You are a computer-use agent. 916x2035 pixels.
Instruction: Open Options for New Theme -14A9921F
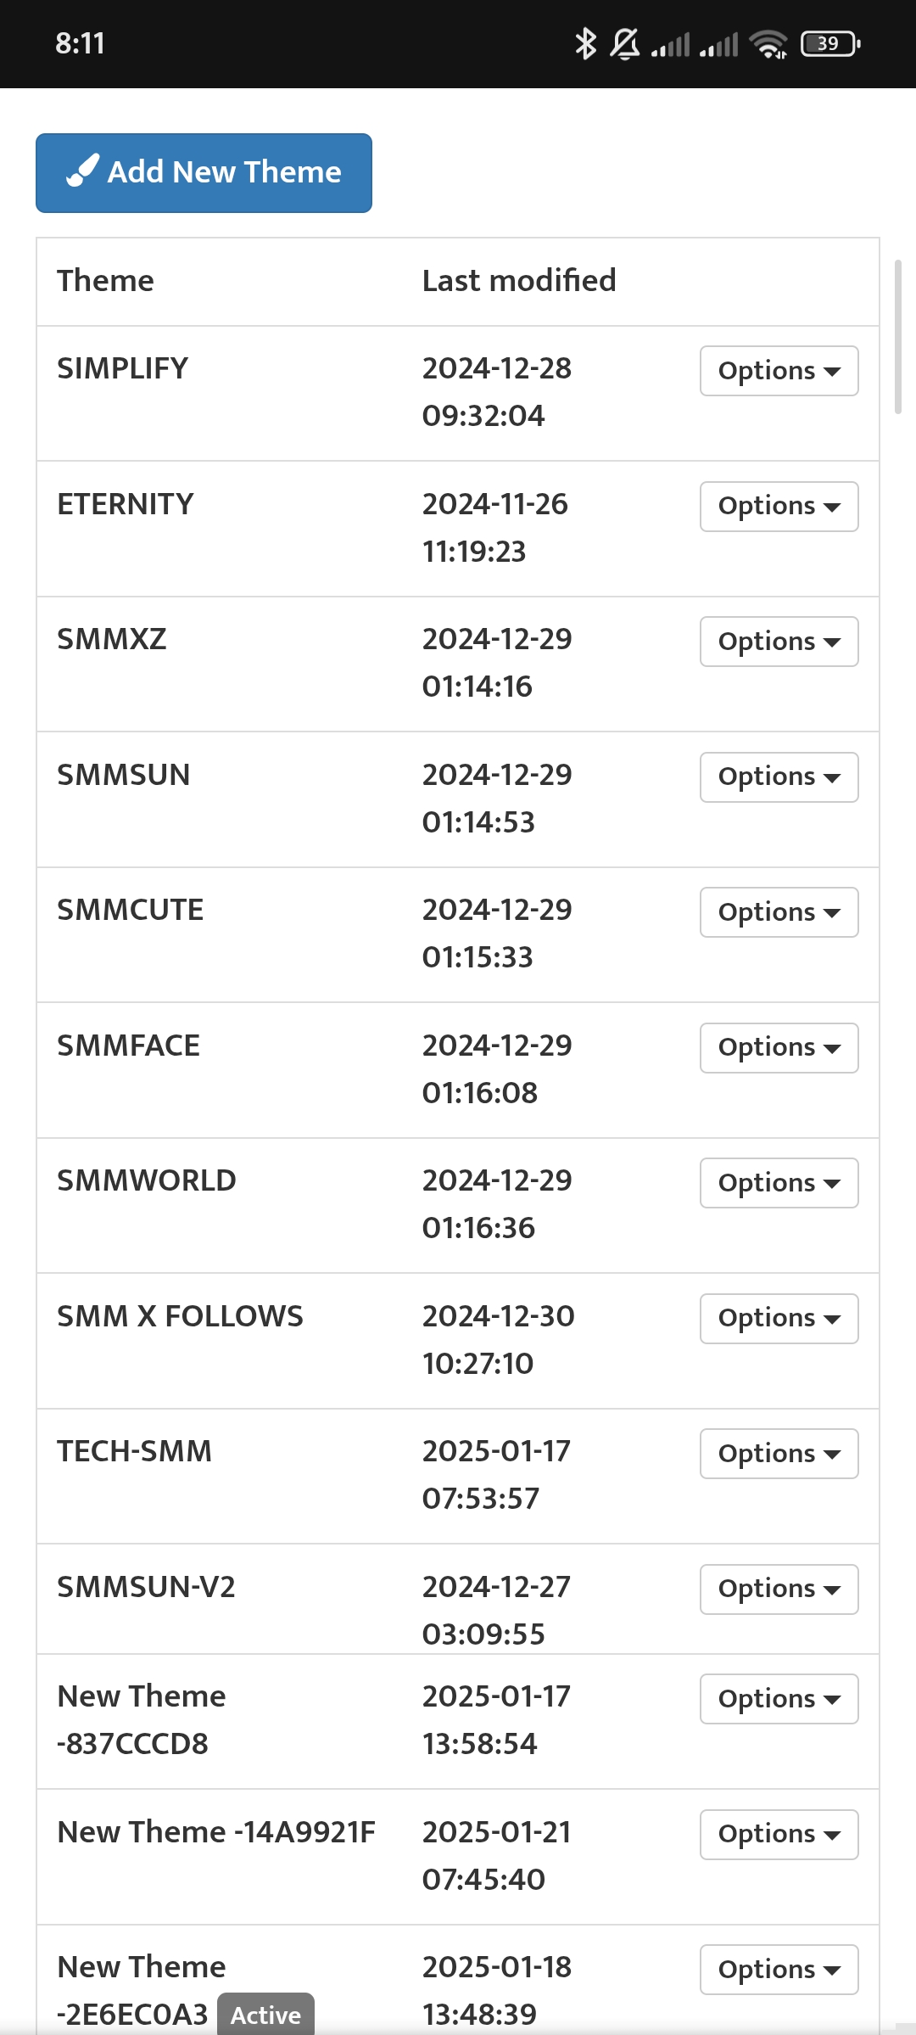pyautogui.click(x=779, y=1835)
